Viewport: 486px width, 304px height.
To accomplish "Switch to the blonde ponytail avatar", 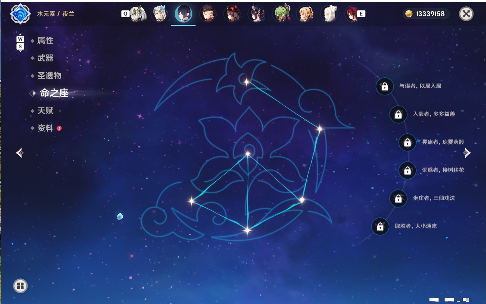I will [306, 14].
